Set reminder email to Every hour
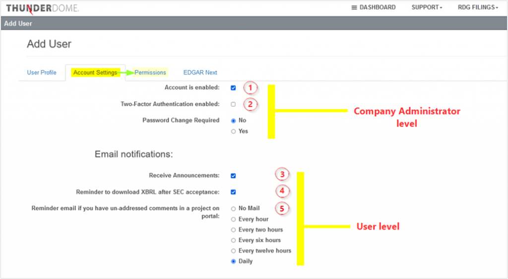This screenshot has height=279, width=508. [234, 219]
